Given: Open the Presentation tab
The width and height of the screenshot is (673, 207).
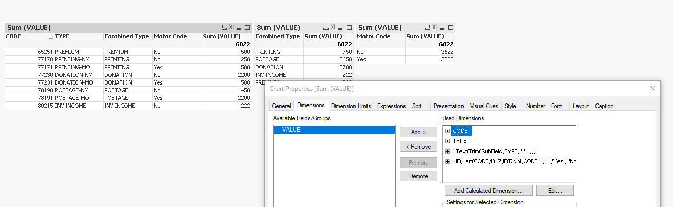Looking at the screenshot, I should 448,106.
